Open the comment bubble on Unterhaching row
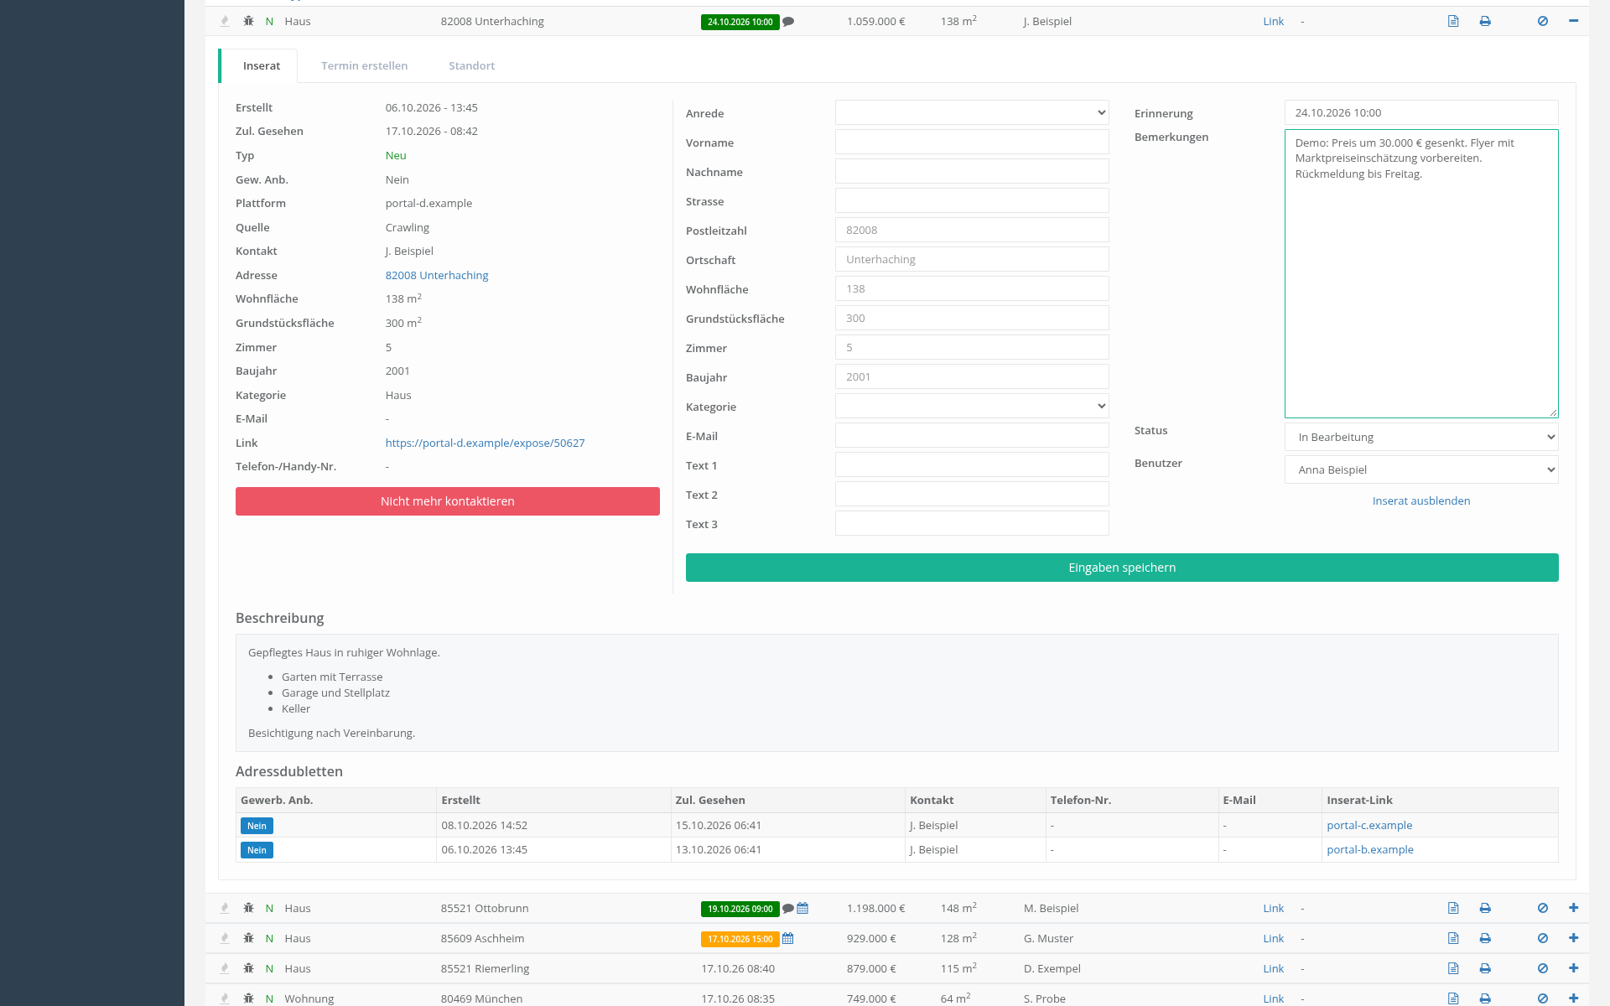This screenshot has height=1006, width=1610. (788, 22)
